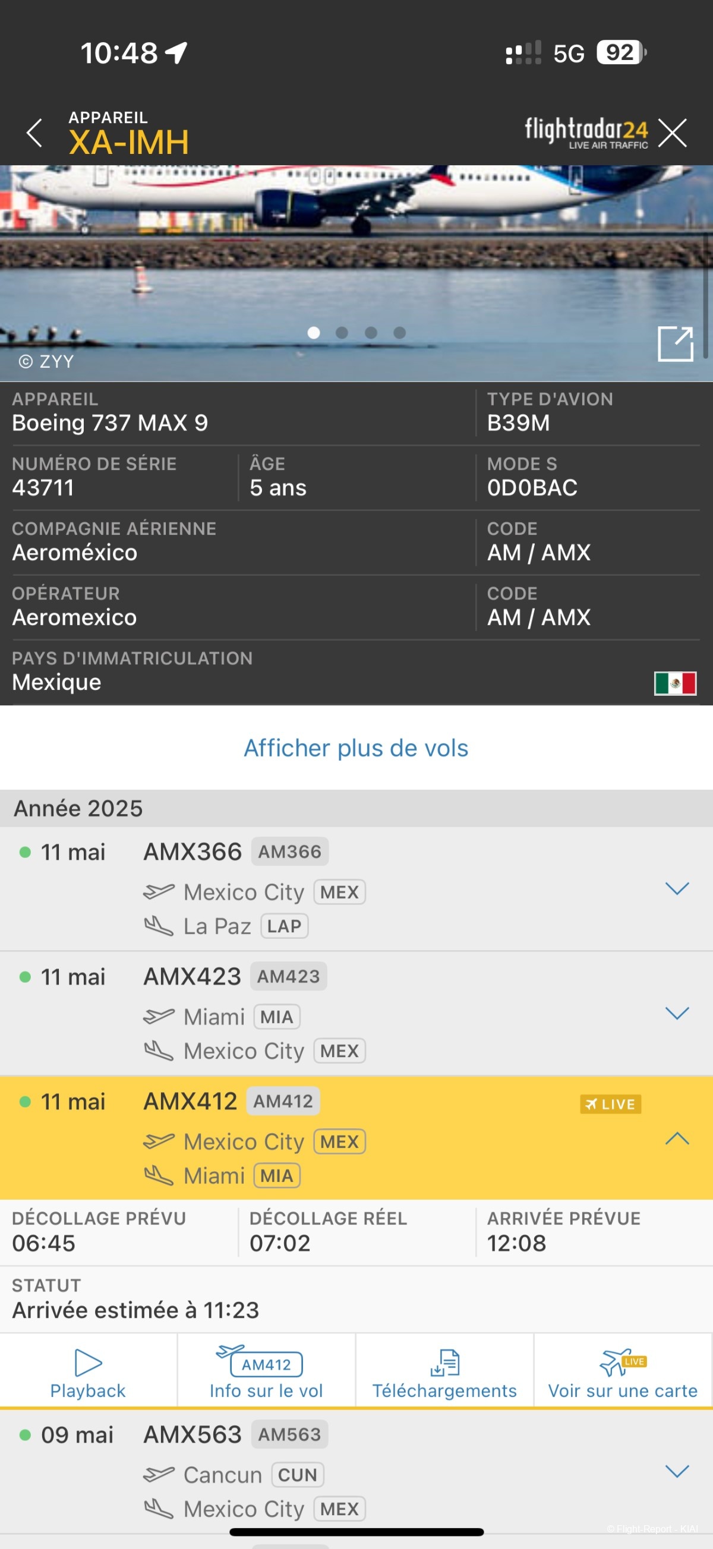This screenshot has height=1549, width=713.
Task: Collapse the AMX412 live flight details
Action: 677,1138
